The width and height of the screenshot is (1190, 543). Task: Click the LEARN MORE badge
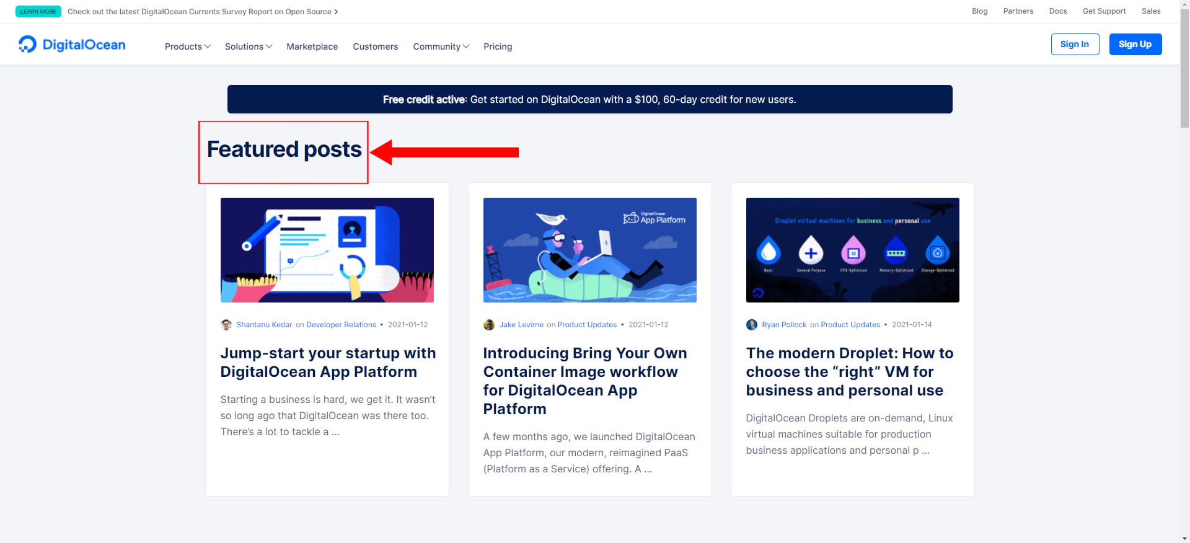[38, 11]
